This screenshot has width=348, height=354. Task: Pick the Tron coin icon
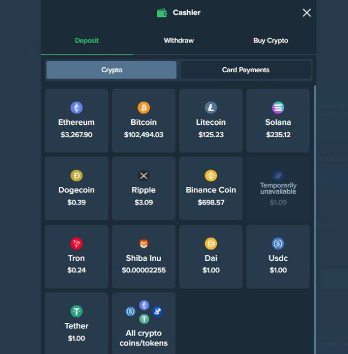point(76,243)
